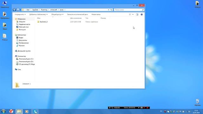Select the User segment in address bar
This screenshot has height=114, width=203.
coord(28,10)
